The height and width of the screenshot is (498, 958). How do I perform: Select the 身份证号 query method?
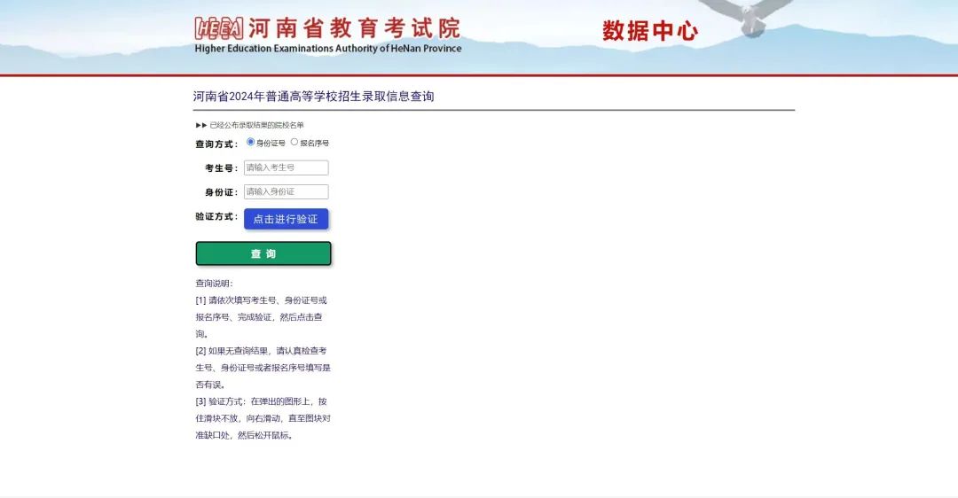251,142
